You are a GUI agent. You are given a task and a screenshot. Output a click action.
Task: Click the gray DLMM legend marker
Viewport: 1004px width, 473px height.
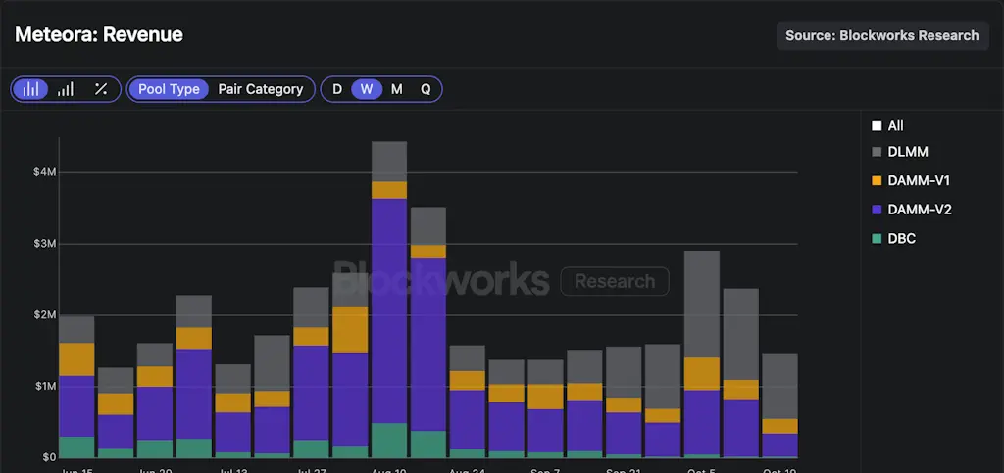coord(877,152)
